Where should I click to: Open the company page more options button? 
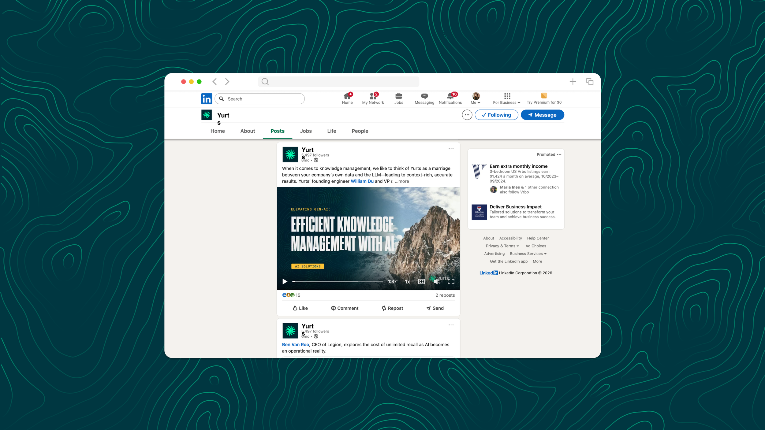tap(467, 115)
